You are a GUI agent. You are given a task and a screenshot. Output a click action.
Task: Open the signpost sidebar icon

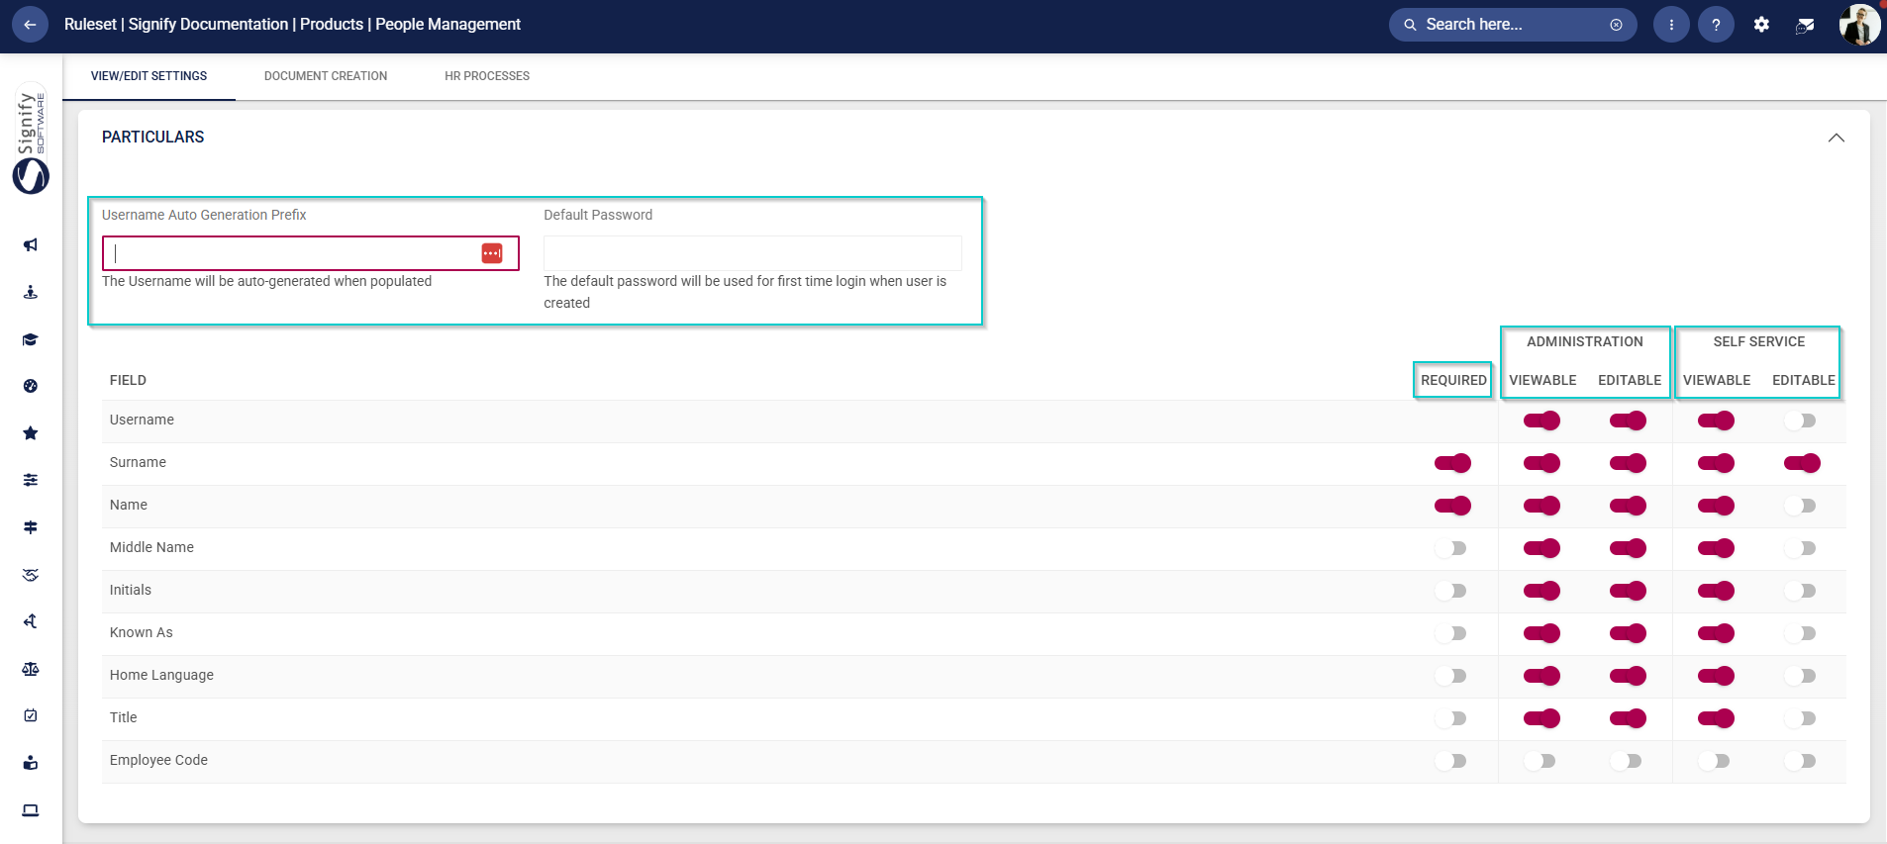pos(31,527)
